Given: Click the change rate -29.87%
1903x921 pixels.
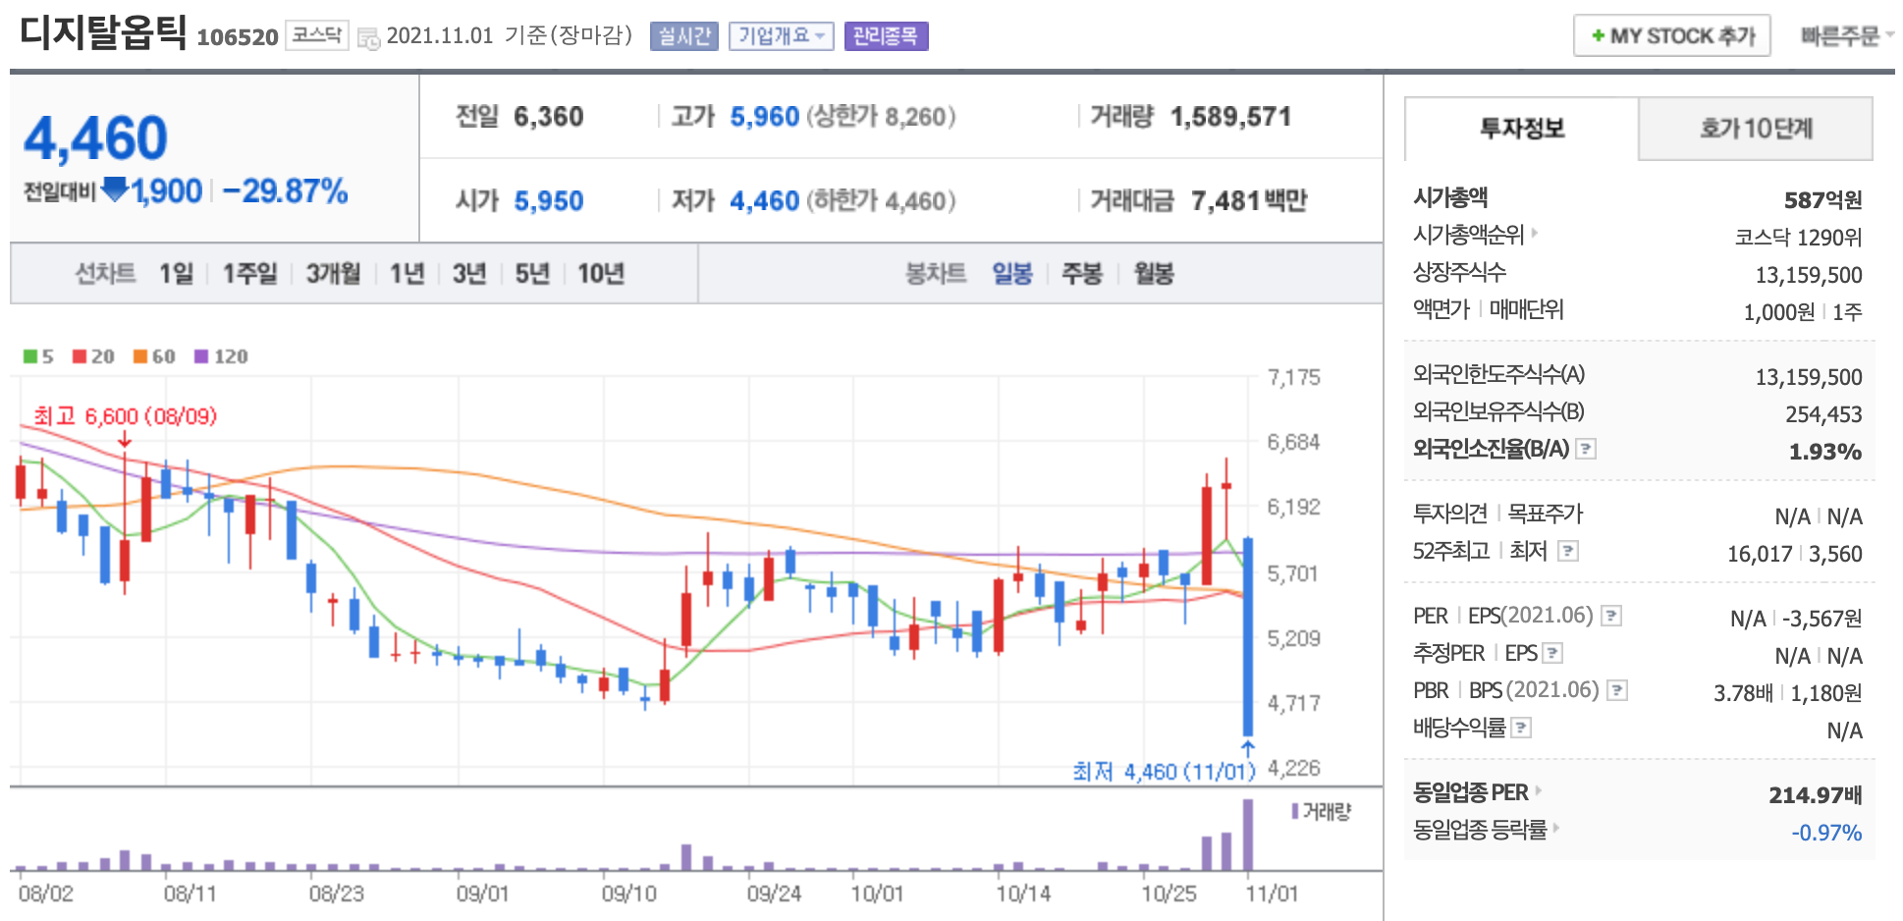Looking at the screenshot, I should click(285, 190).
